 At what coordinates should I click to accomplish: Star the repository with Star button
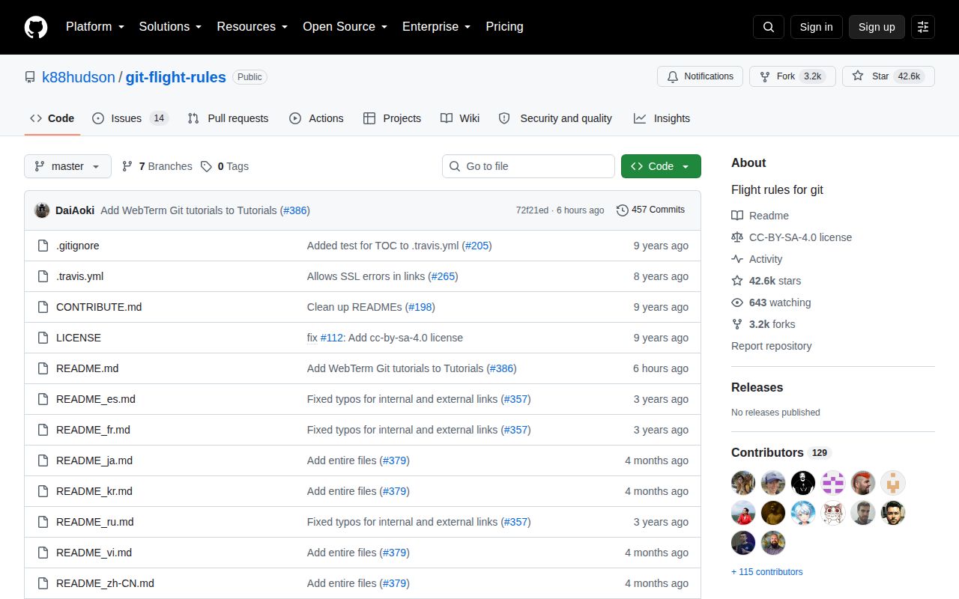(889, 76)
